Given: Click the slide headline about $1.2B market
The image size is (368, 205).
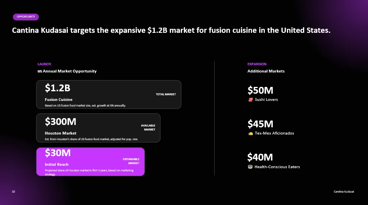Looking at the screenshot, I should [x=171, y=30].
